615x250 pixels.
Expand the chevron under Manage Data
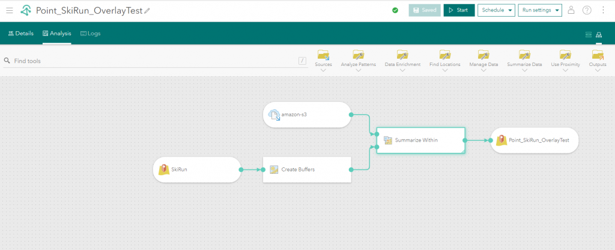click(483, 70)
